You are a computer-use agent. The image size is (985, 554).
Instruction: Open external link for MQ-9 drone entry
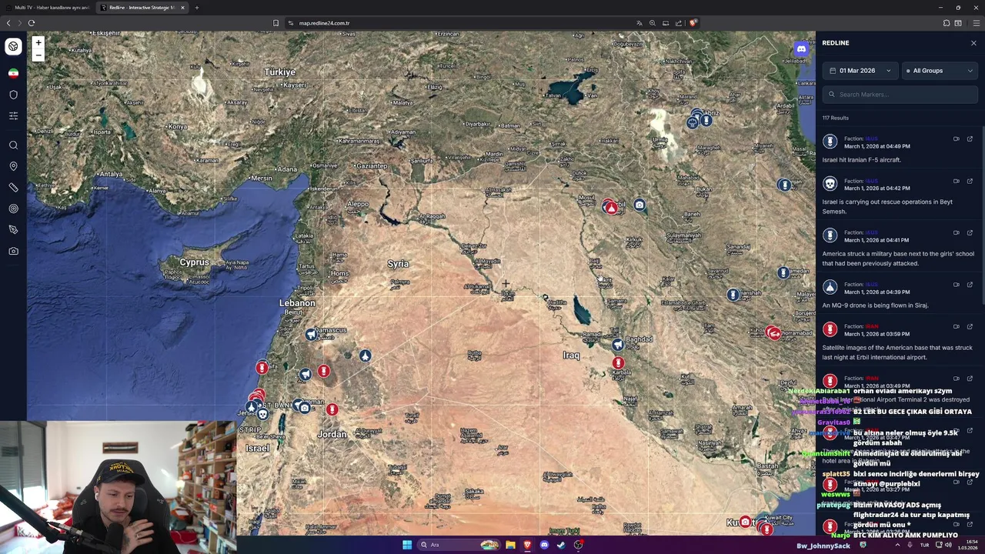point(970,285)
